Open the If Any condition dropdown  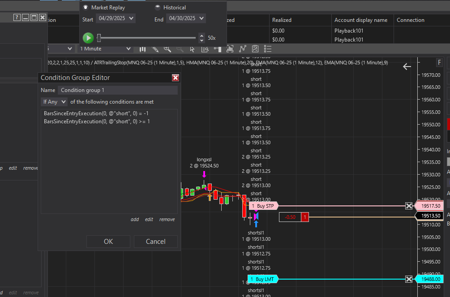pyautogui.click(x=54, y=102)
